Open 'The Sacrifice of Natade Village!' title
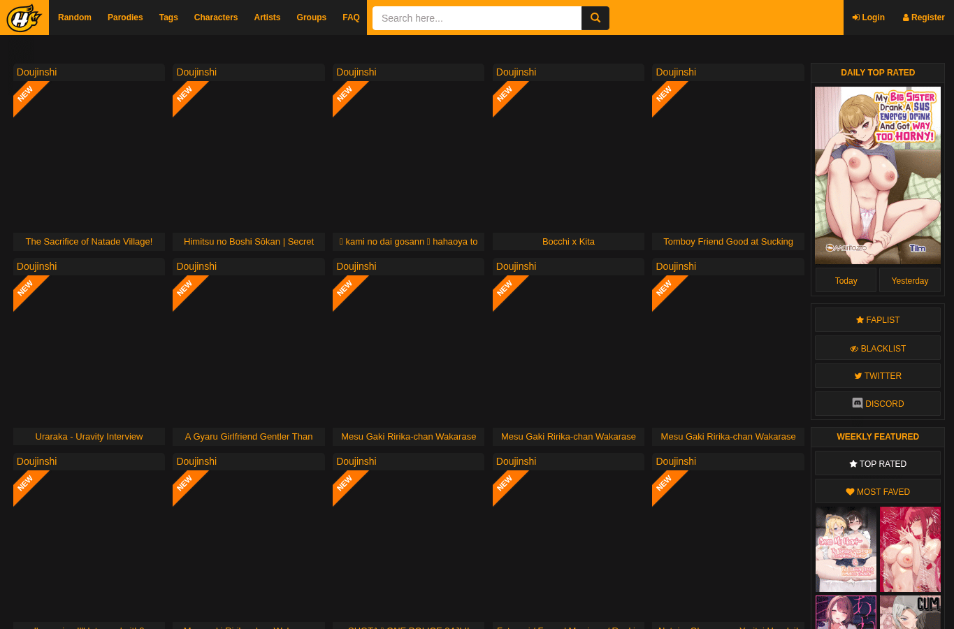The image size is (954, 629). (x=89, y=242)
